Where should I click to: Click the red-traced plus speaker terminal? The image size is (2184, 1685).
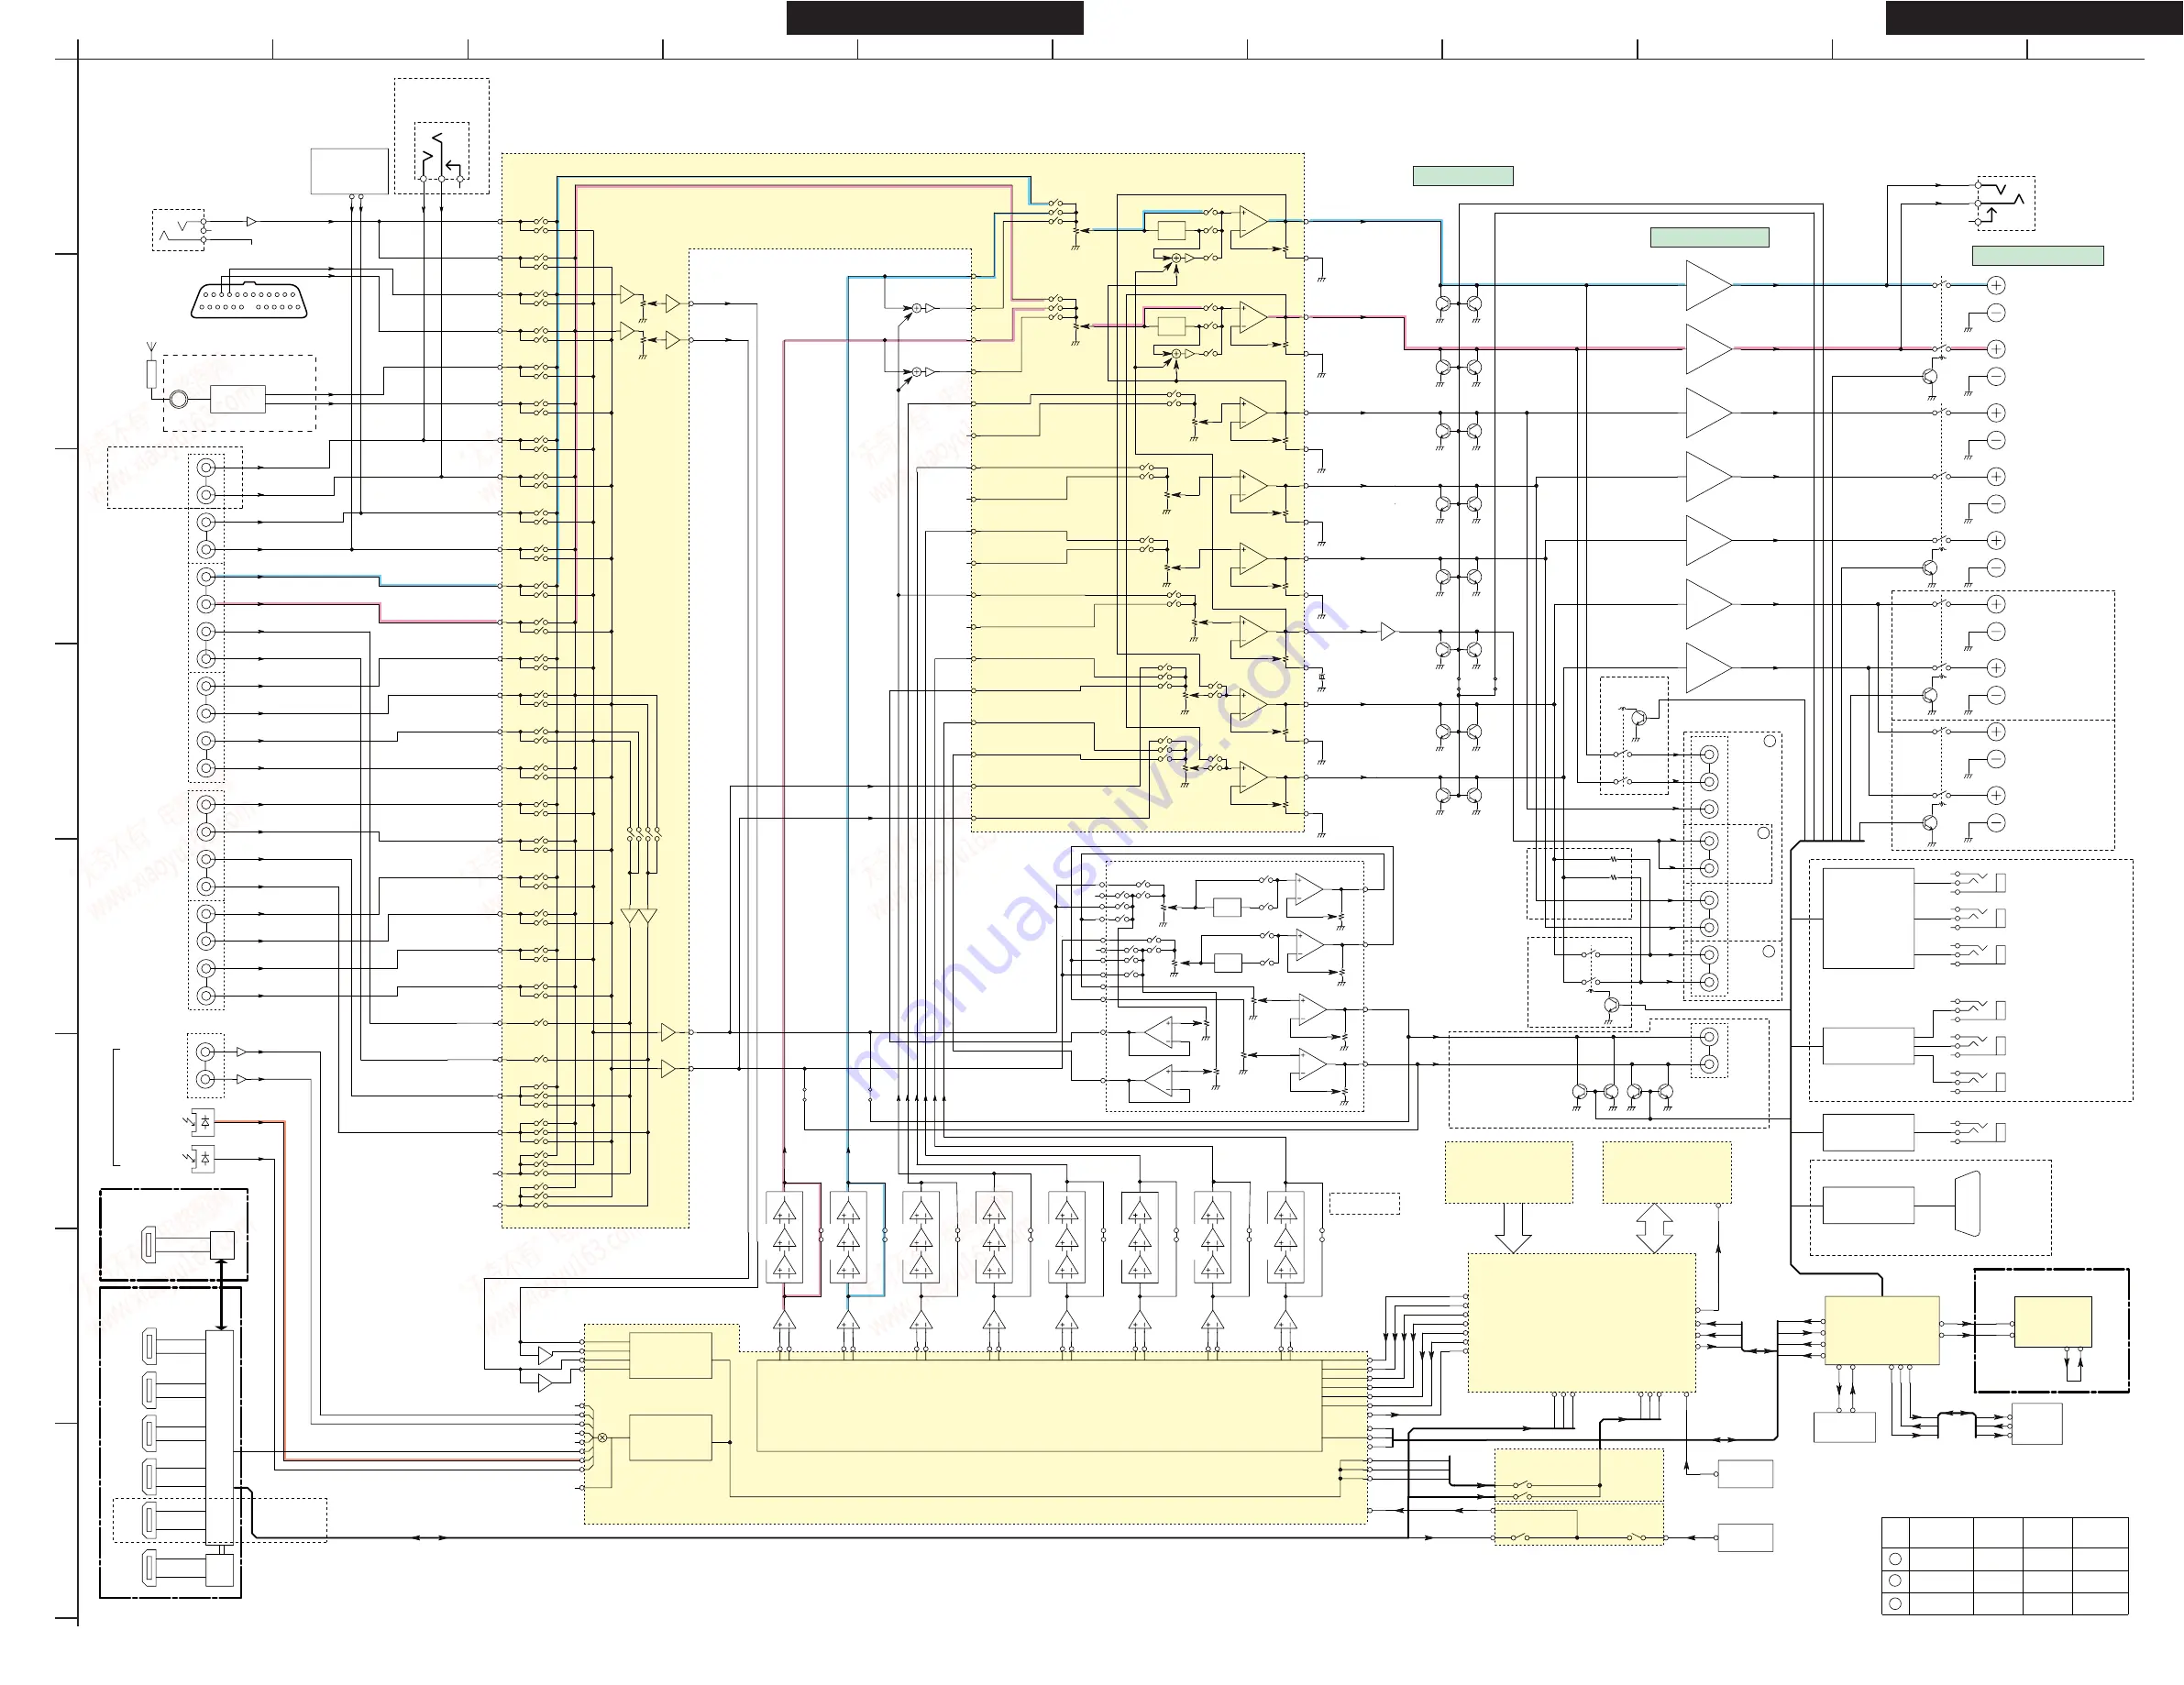(x=1996, y=349)
